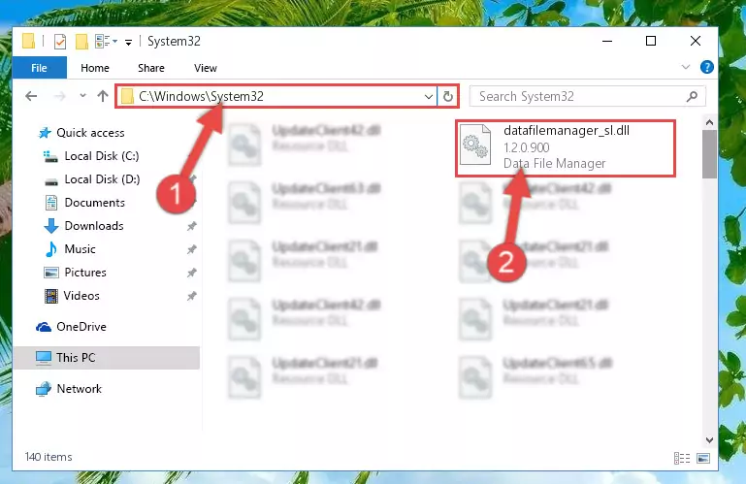The image size is (746, 484).
Task: Switch to details view icon in status bar
Action: tap(682, 459)
